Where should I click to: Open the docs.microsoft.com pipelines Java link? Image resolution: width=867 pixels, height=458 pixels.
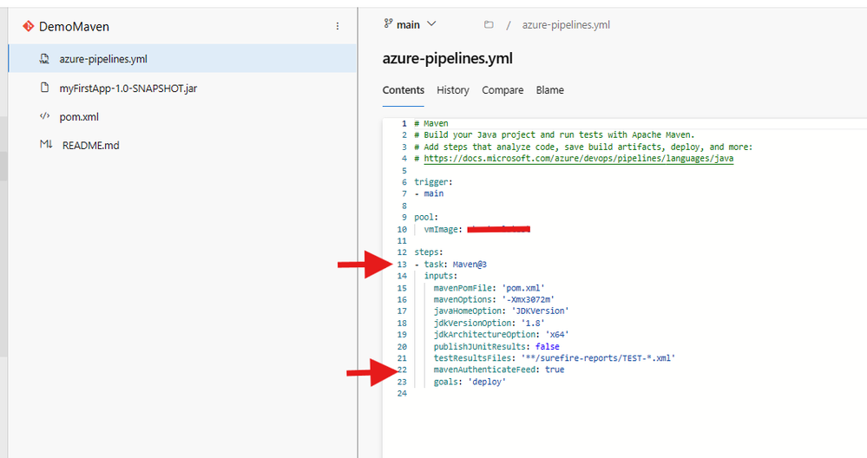pyautogui.click(x=578, y=159)
